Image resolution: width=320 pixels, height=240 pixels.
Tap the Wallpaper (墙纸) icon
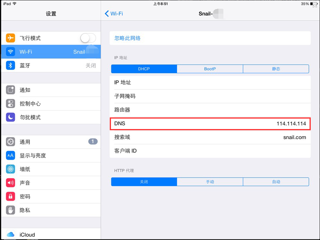pos(10,169)
